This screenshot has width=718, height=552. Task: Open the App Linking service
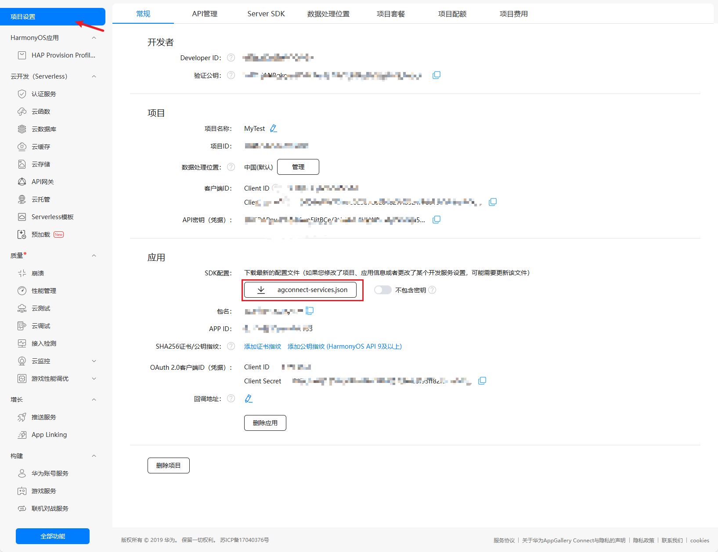(49, 434)
